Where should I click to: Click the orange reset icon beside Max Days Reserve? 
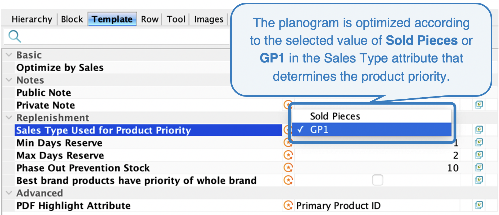[288, 155]
